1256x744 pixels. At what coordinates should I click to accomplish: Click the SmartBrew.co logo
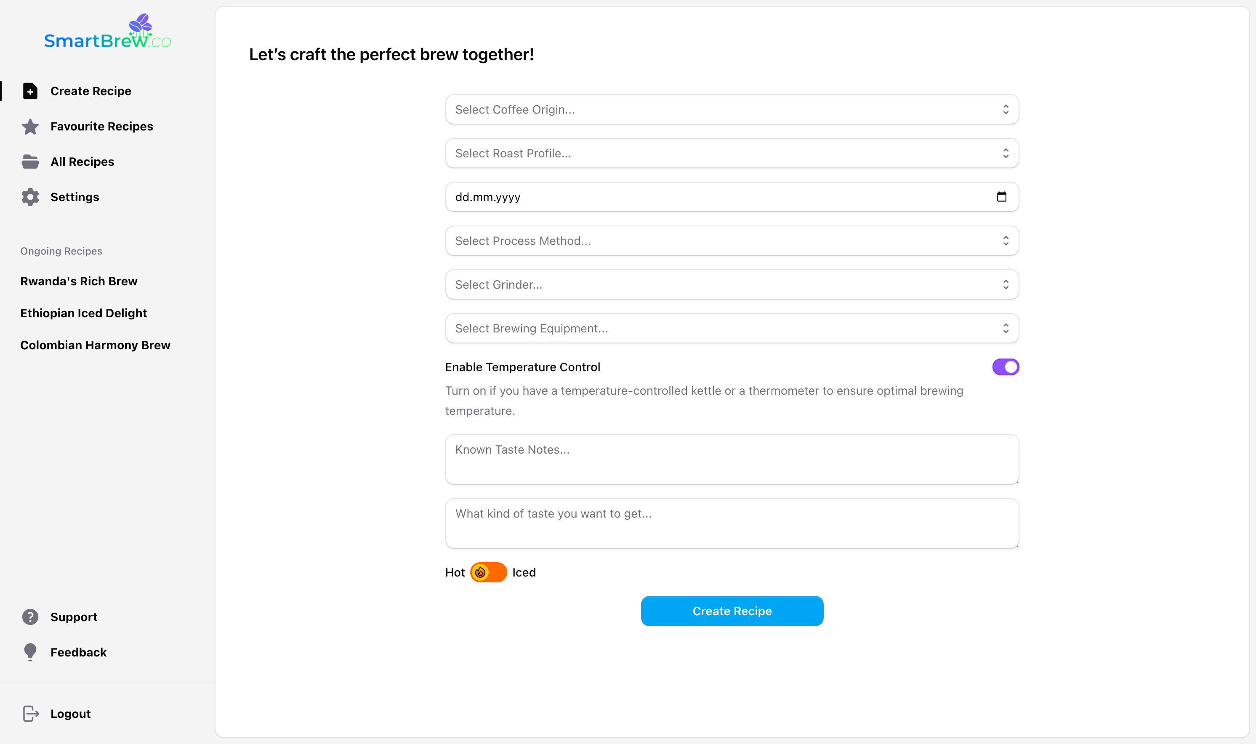(107, 32)
